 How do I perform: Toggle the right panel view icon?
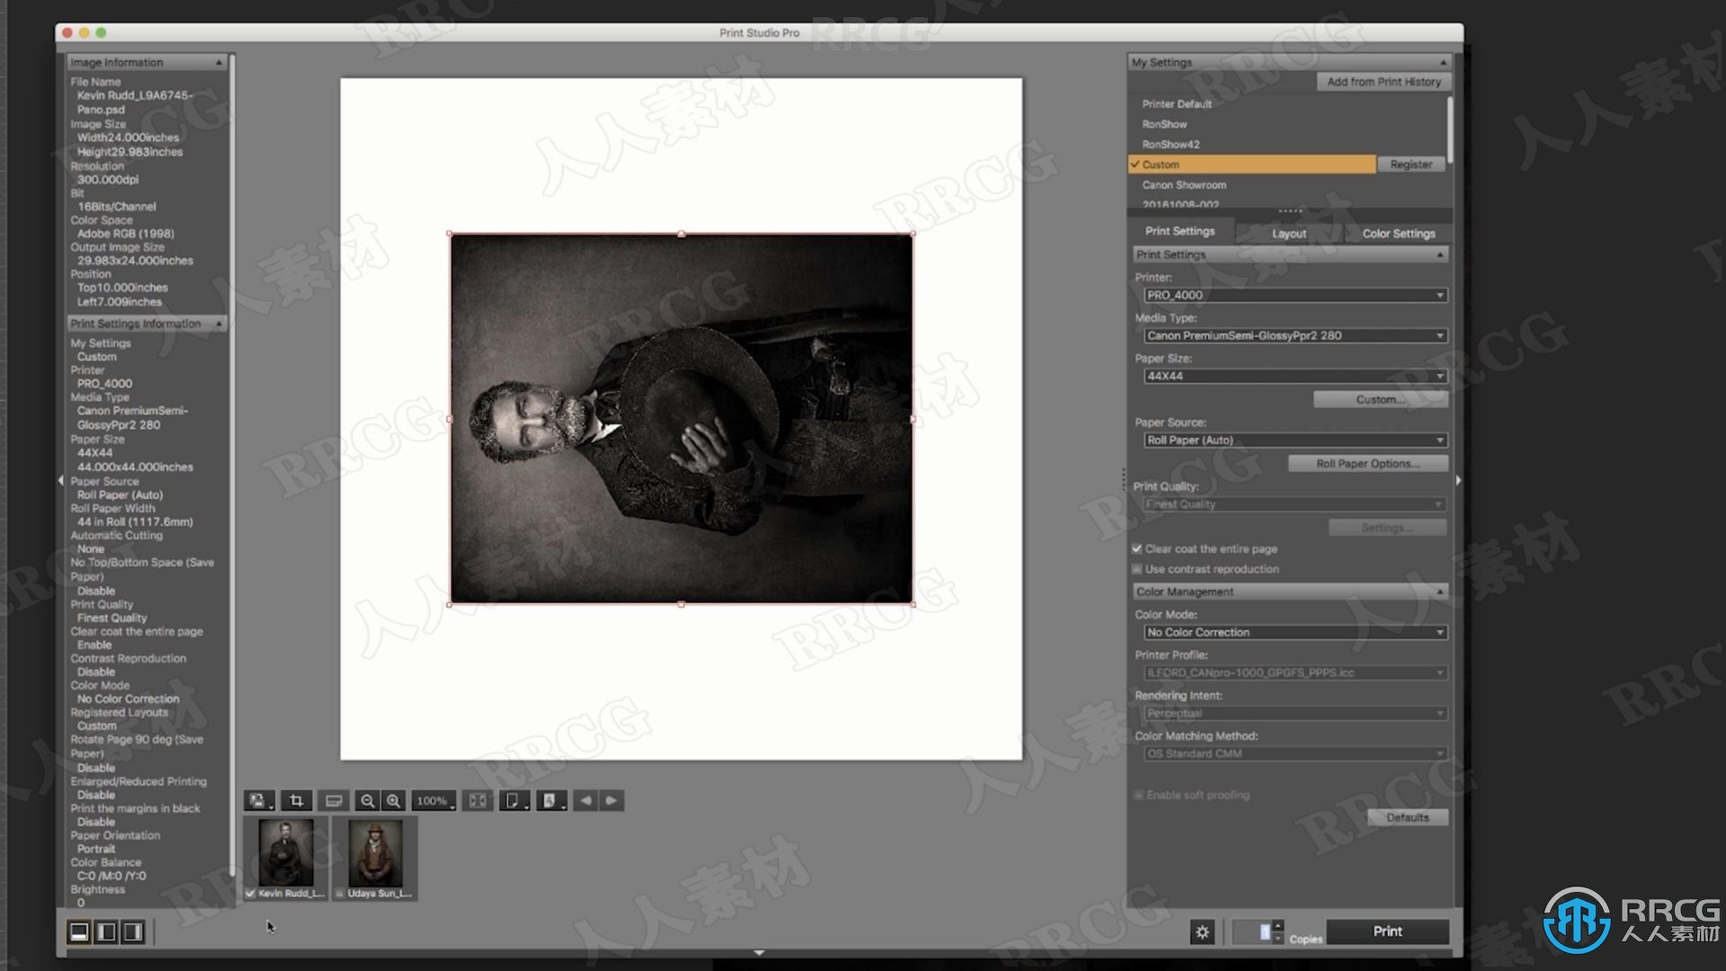(133, 931)
